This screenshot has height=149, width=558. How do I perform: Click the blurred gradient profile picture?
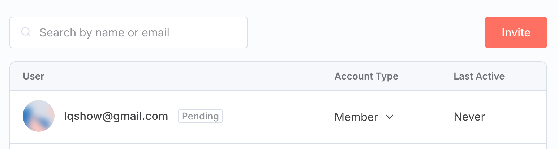39,116
